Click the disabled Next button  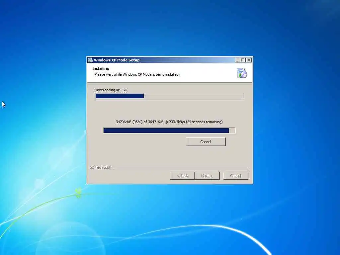(x=207, y=176)
